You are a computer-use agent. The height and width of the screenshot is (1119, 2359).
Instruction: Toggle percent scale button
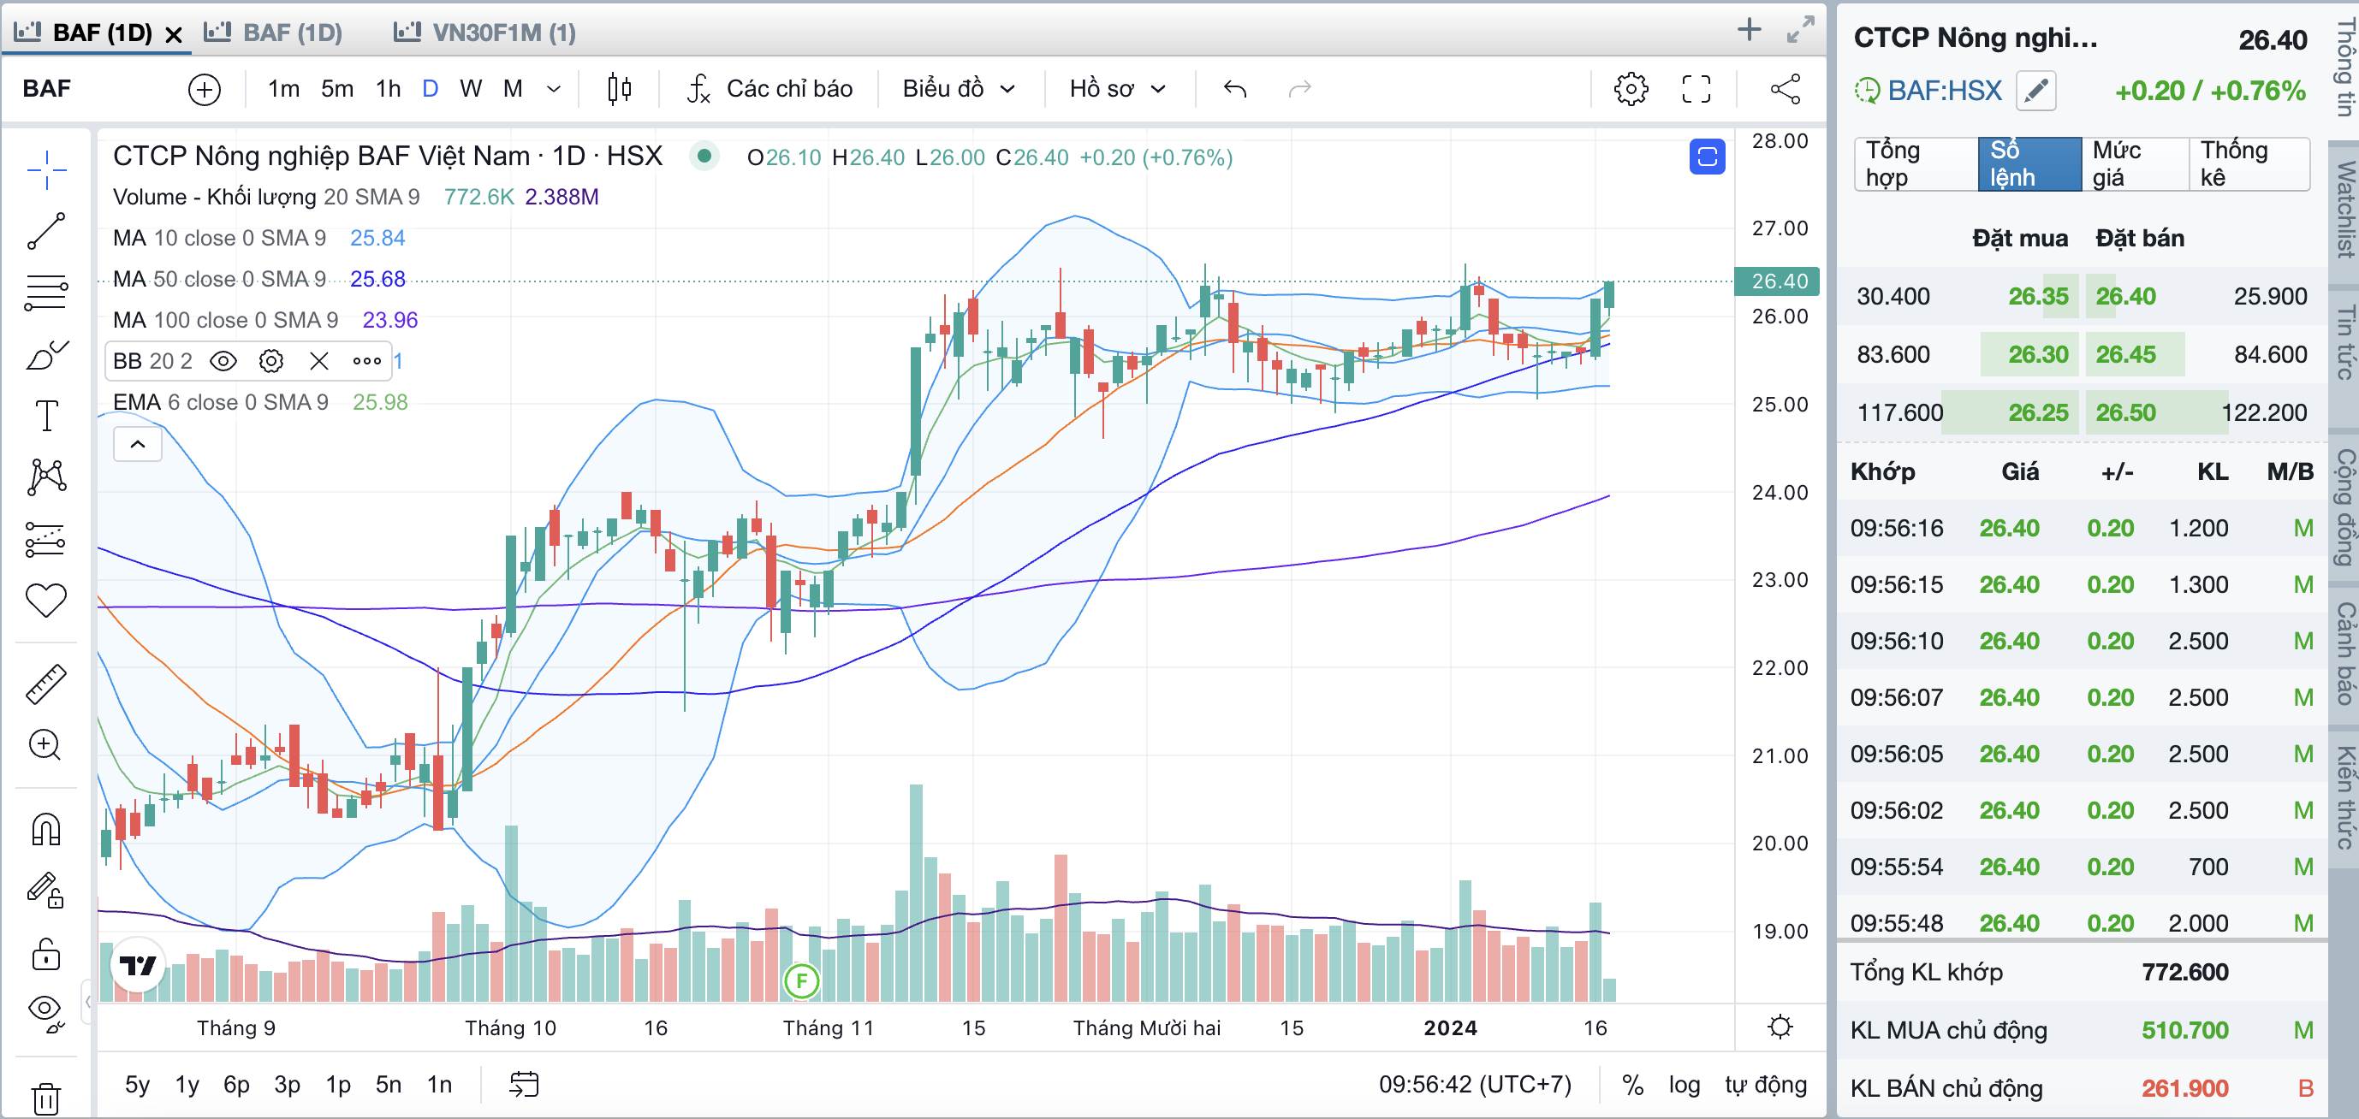point(1632,1084)
